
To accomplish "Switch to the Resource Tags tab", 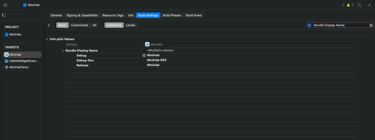I will pyautogui.click(x=113, y=15).
